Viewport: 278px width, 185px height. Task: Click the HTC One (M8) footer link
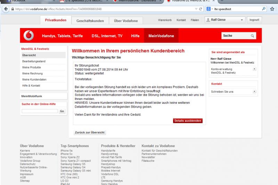coord(69,174)
